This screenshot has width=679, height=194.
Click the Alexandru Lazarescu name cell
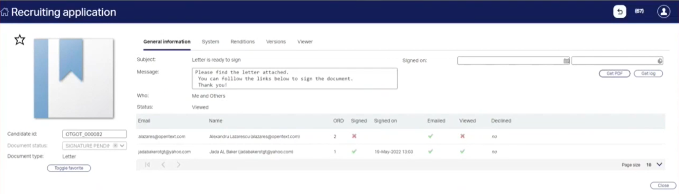pos(254,136)
